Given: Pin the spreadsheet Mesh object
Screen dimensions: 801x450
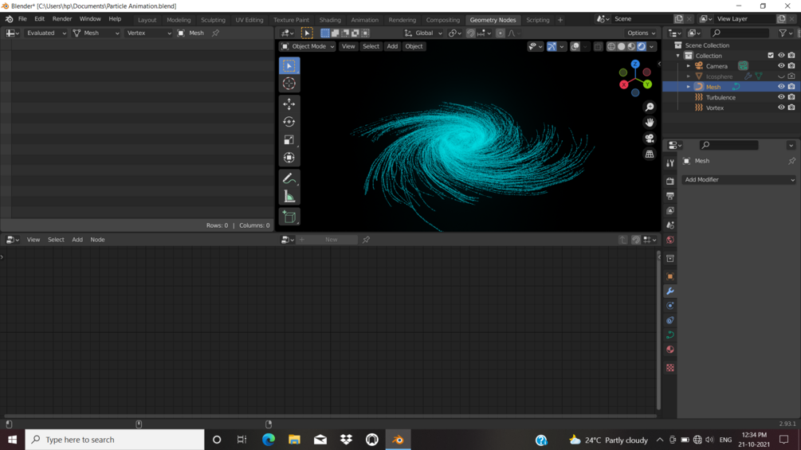Looking at the screenshot, I should (x=215, y=33).
